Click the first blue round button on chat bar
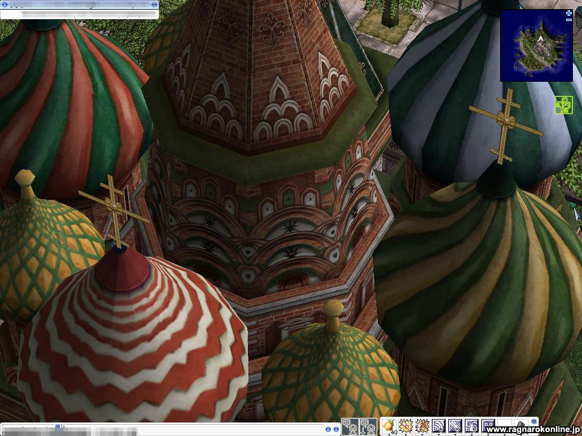This screenshot has width=582, height=436. (328, 429)
